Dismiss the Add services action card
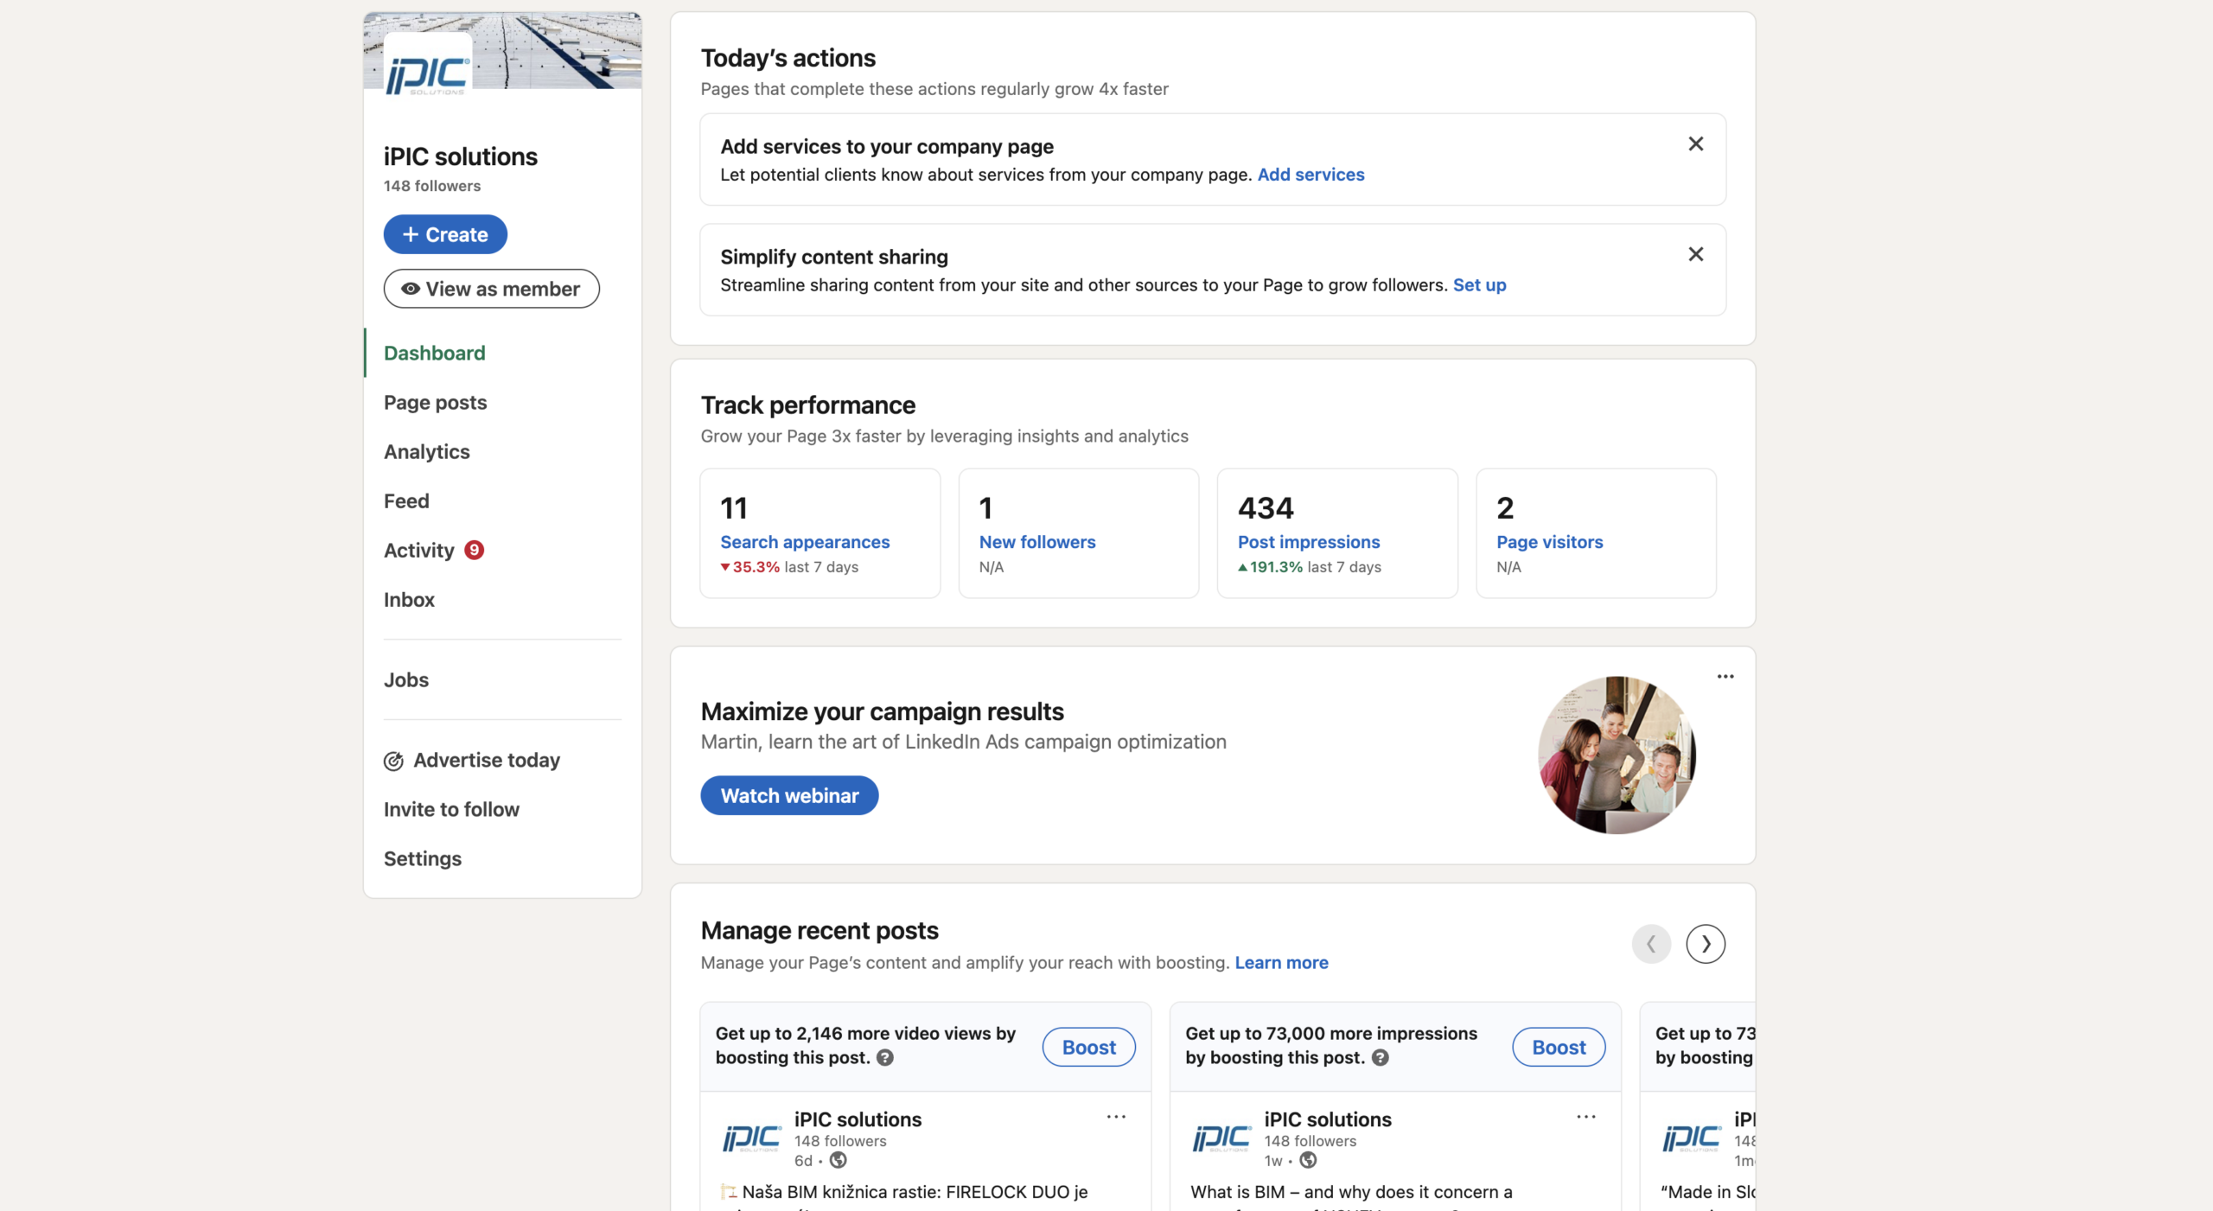2213x1211 pixels. click(1696, 144)
